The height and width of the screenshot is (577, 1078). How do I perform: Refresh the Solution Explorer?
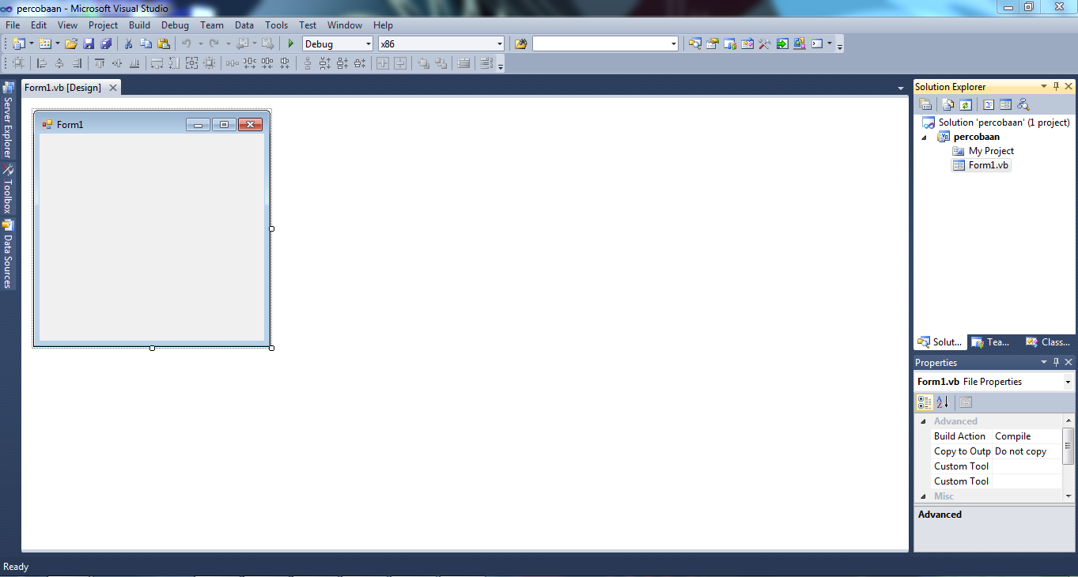[966, 104]
